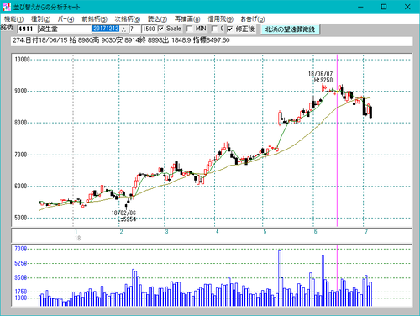Click the 1750 volume axis label
The height and width of the screenshot is (316, 420).
click(x=21, y=292)
